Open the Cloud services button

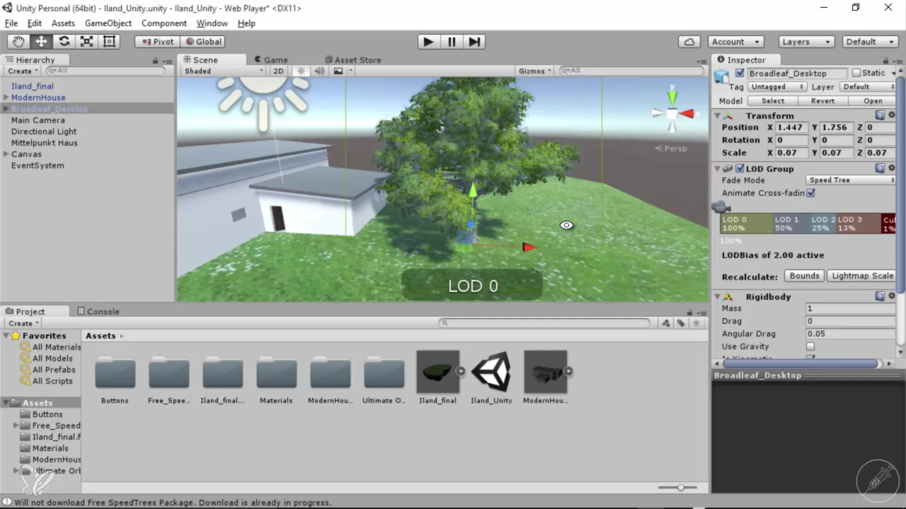689,42
